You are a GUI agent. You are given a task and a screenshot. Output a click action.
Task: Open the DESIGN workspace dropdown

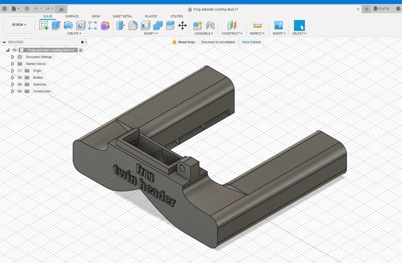[19, 25]
